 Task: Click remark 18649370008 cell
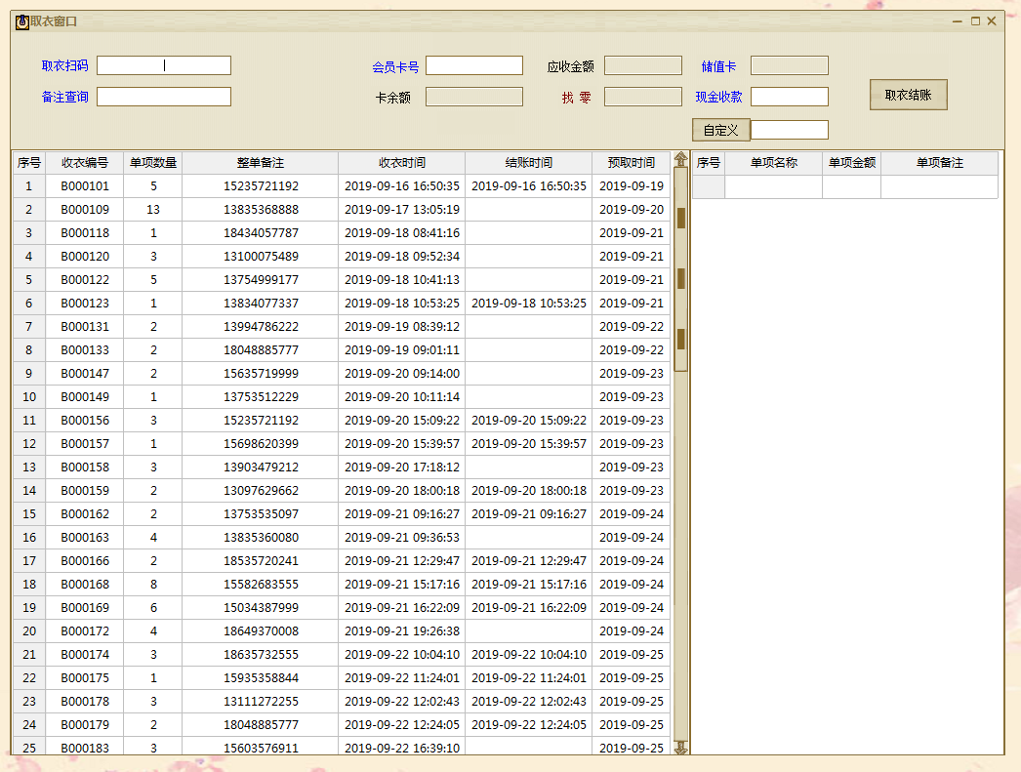(261, 631)
